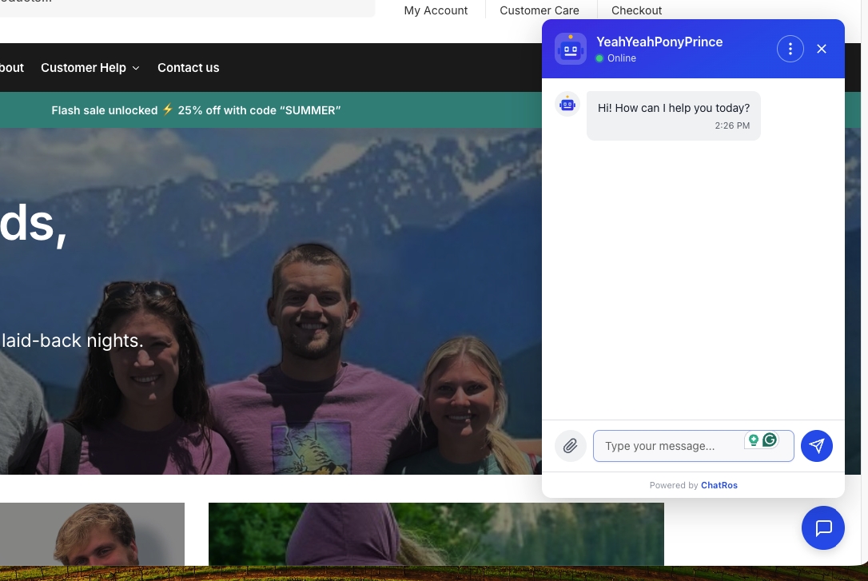The image size is (868, 581).
Task: Close the YeahYeahPonyPrince chat window
Action: pos(822,49)
